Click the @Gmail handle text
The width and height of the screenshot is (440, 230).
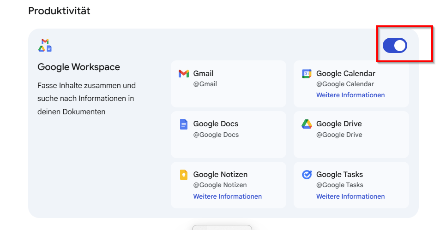click(205, 84)
